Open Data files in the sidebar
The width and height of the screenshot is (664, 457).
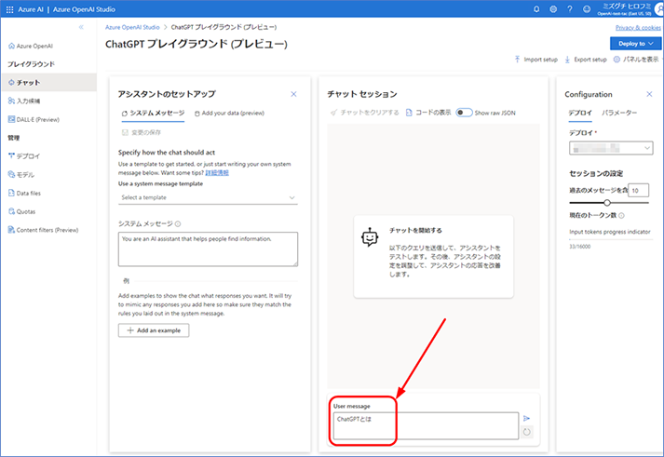pyautogui.click(x=24, y=193)
